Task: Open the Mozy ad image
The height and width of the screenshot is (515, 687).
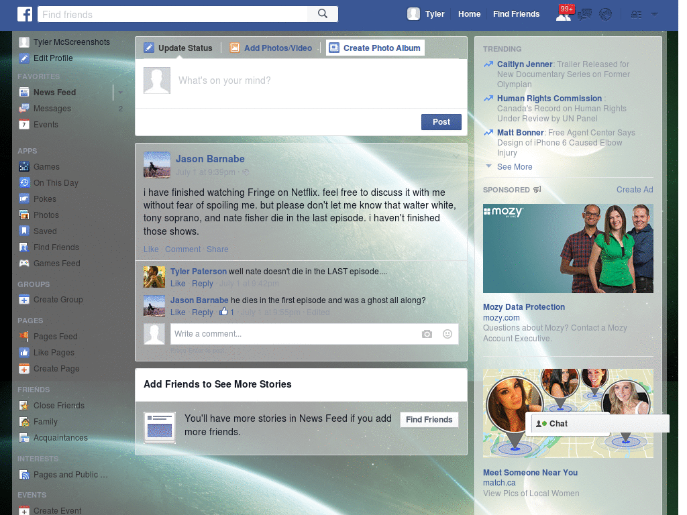Action: click(568, 248)
